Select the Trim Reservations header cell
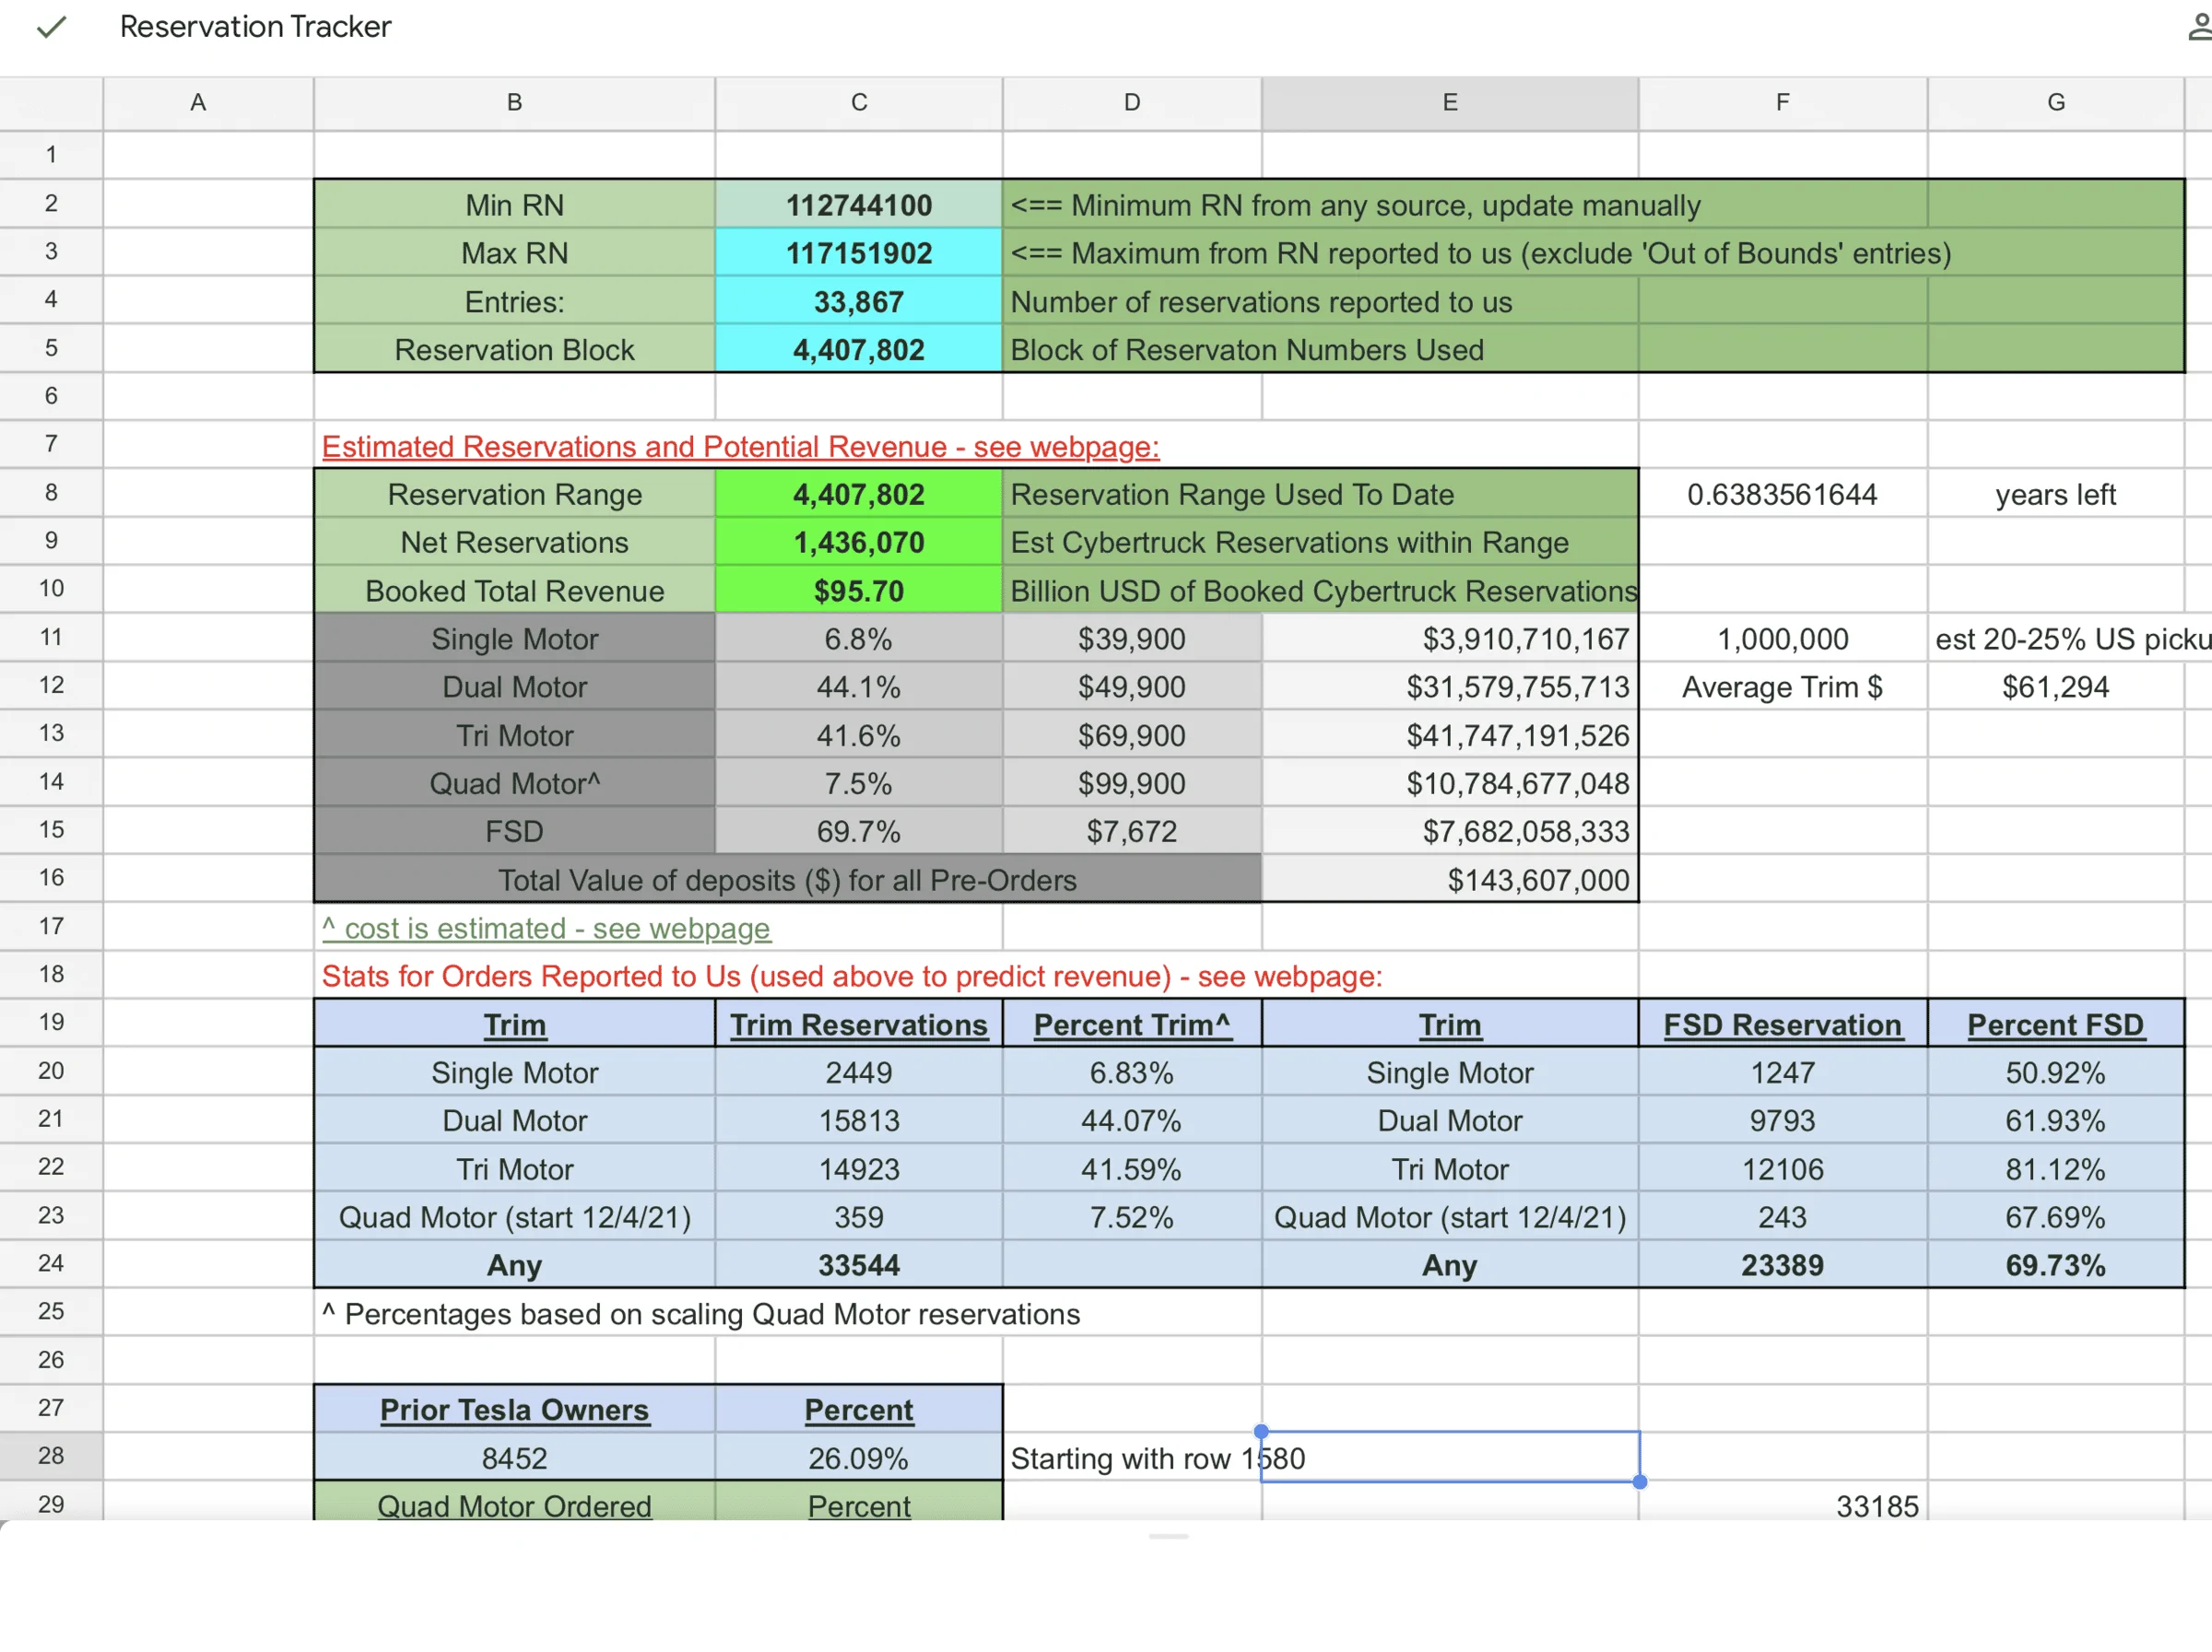The height and width of the screenshot is (1652, 2212). [858, 1025]
